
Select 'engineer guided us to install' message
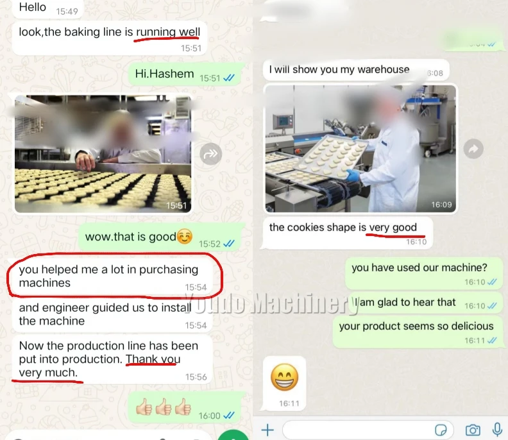112,314
